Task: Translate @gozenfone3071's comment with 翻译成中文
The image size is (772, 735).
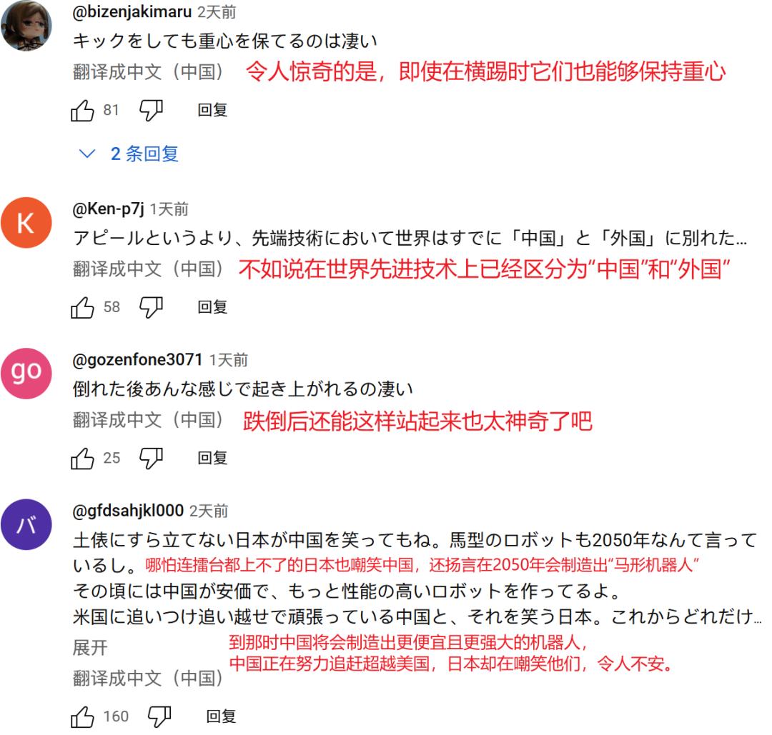Action: coord(148,420)
